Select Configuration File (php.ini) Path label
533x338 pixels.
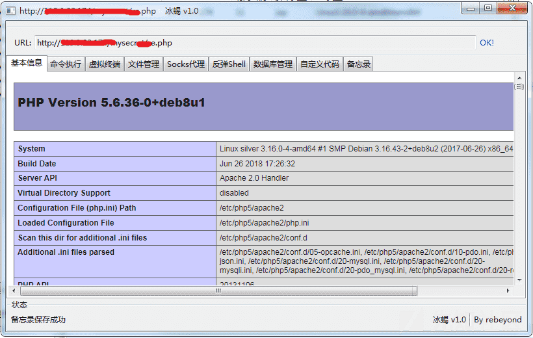(x=77, y=208)
